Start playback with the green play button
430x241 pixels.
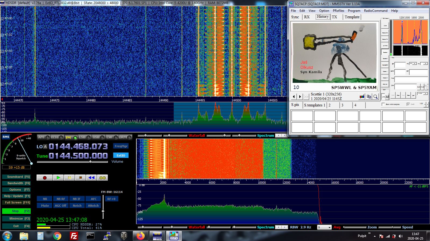(58, 178)
